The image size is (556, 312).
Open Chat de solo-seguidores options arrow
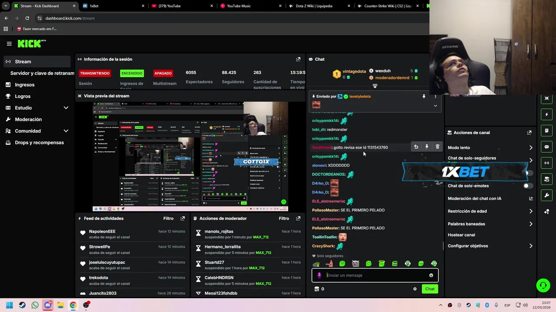click(x=530, y=160)
